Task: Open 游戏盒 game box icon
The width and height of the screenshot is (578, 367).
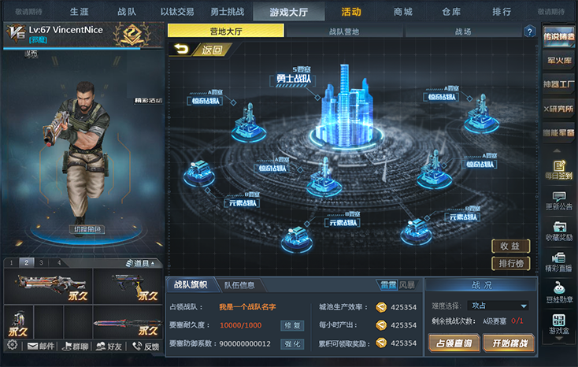Action: [559, 324]
